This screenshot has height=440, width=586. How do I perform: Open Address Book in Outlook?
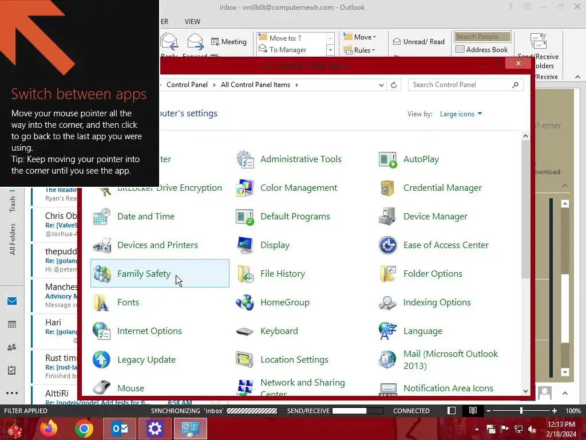tap(482, 50)
